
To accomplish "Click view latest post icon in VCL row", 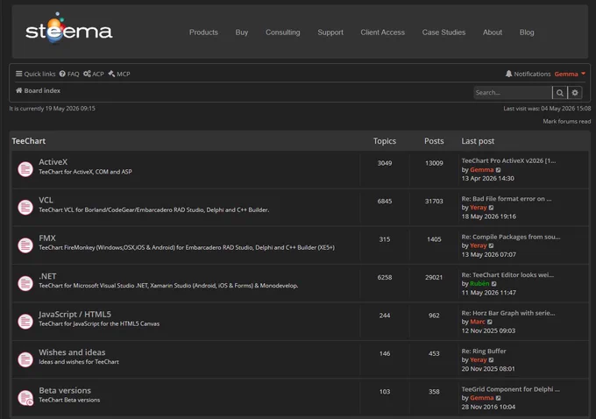I will (491, 208).
